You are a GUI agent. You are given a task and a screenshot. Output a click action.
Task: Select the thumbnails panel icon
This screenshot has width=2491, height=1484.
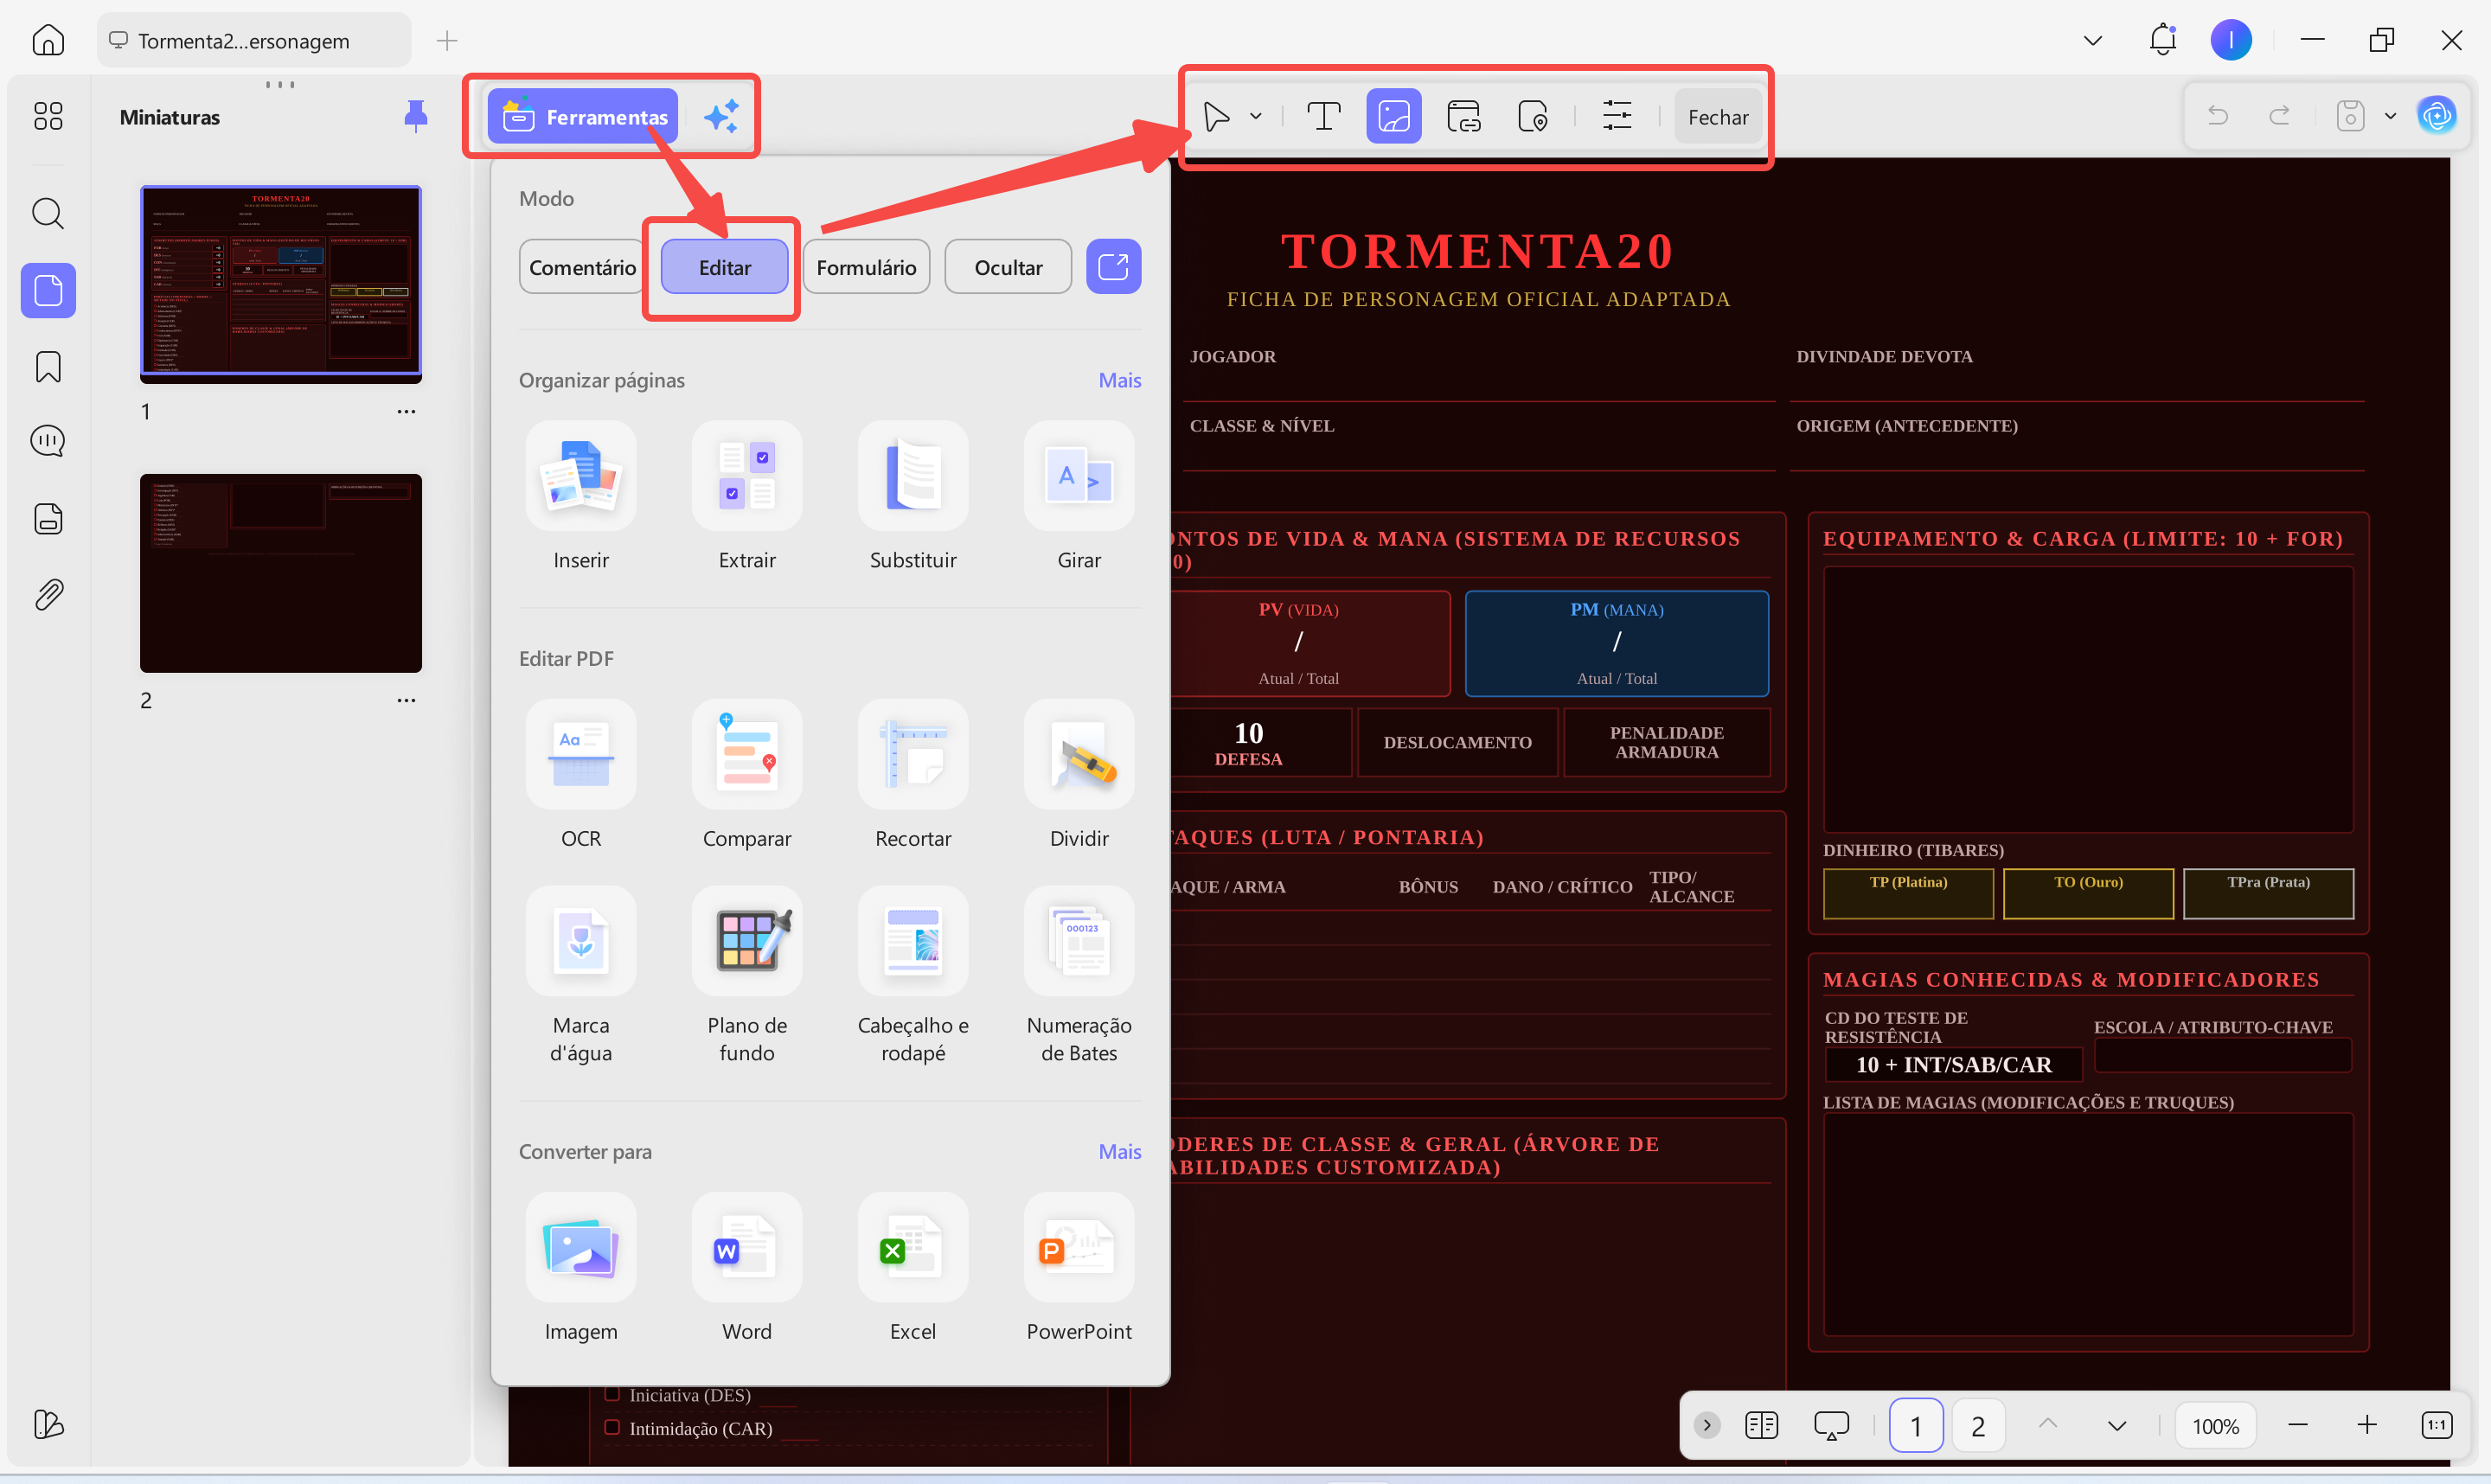tap(48, 291)
